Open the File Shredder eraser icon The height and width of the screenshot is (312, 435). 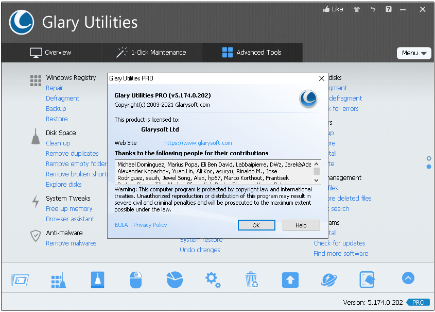pos(367,280)
